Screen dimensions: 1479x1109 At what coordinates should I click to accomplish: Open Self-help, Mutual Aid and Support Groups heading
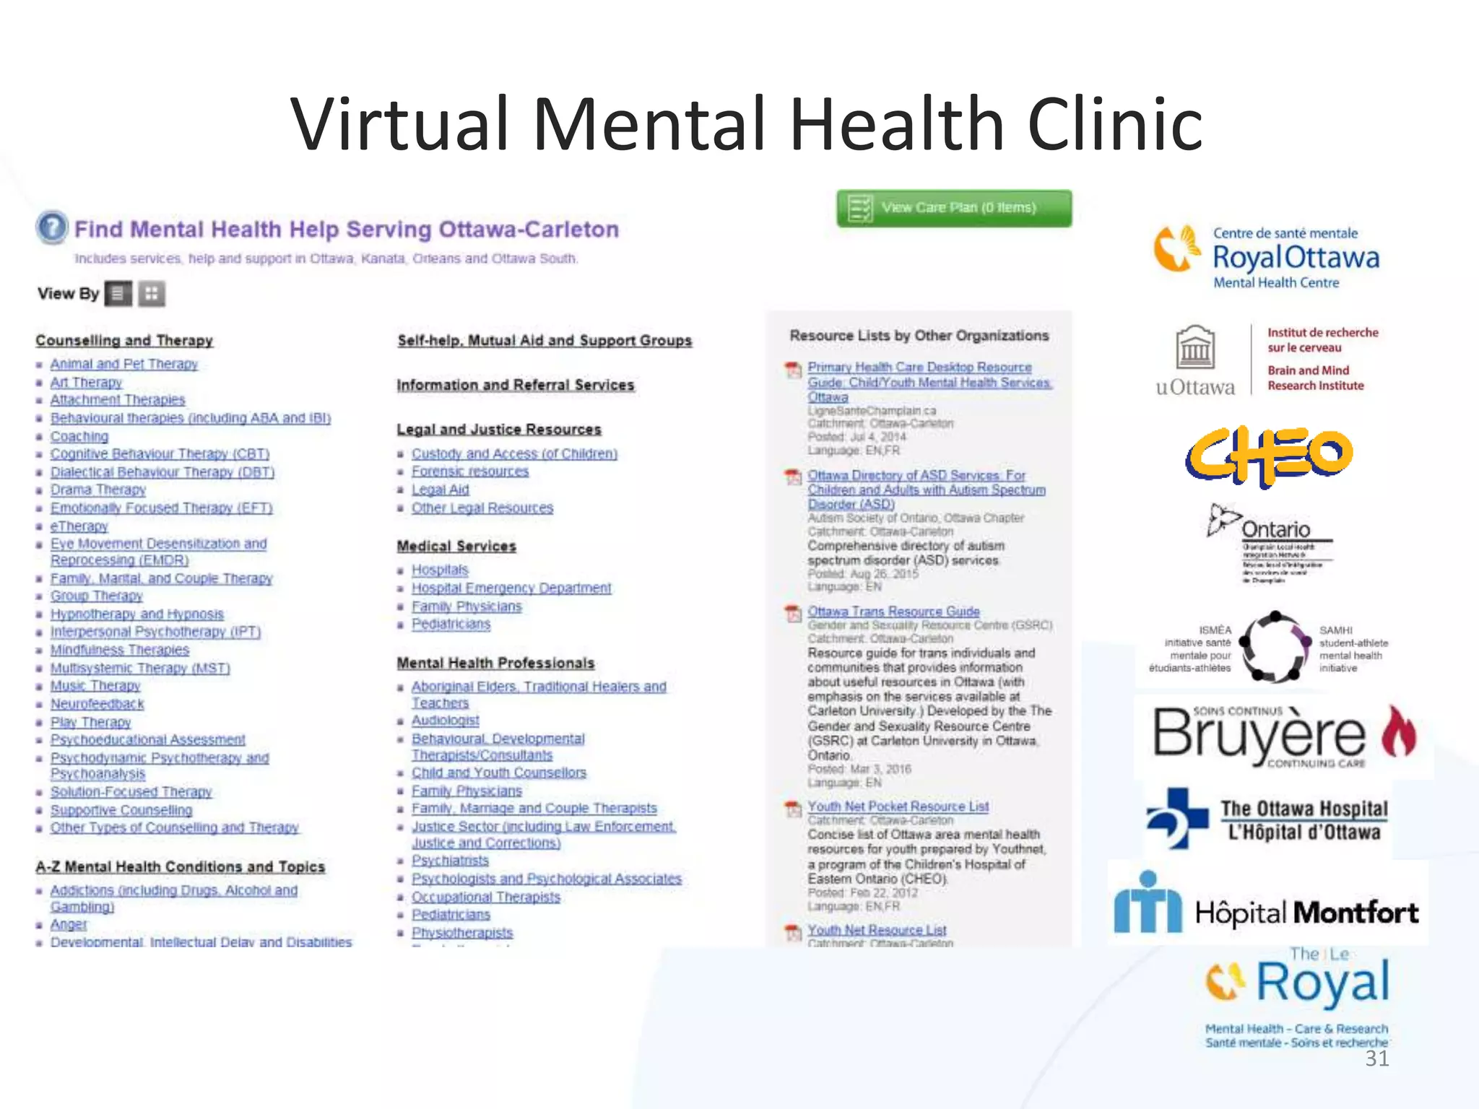(545, 340)
